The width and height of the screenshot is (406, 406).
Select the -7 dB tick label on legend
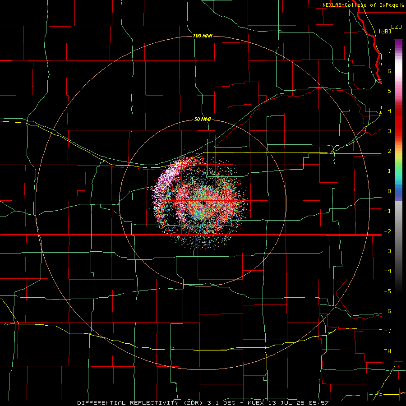pyautogui.click(x=388, y=331)
